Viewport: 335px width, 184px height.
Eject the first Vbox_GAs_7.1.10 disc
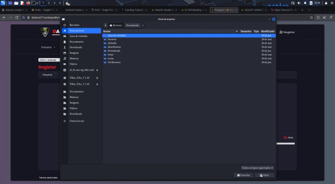(97, 78)
